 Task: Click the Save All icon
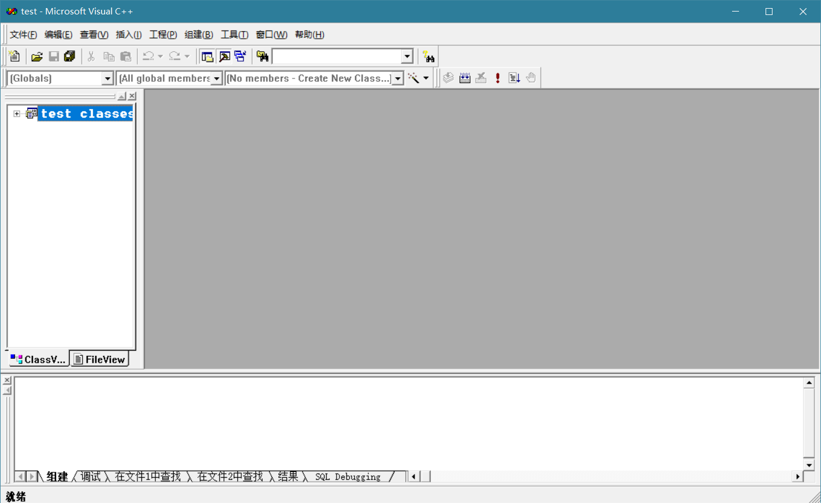[70, 57]
